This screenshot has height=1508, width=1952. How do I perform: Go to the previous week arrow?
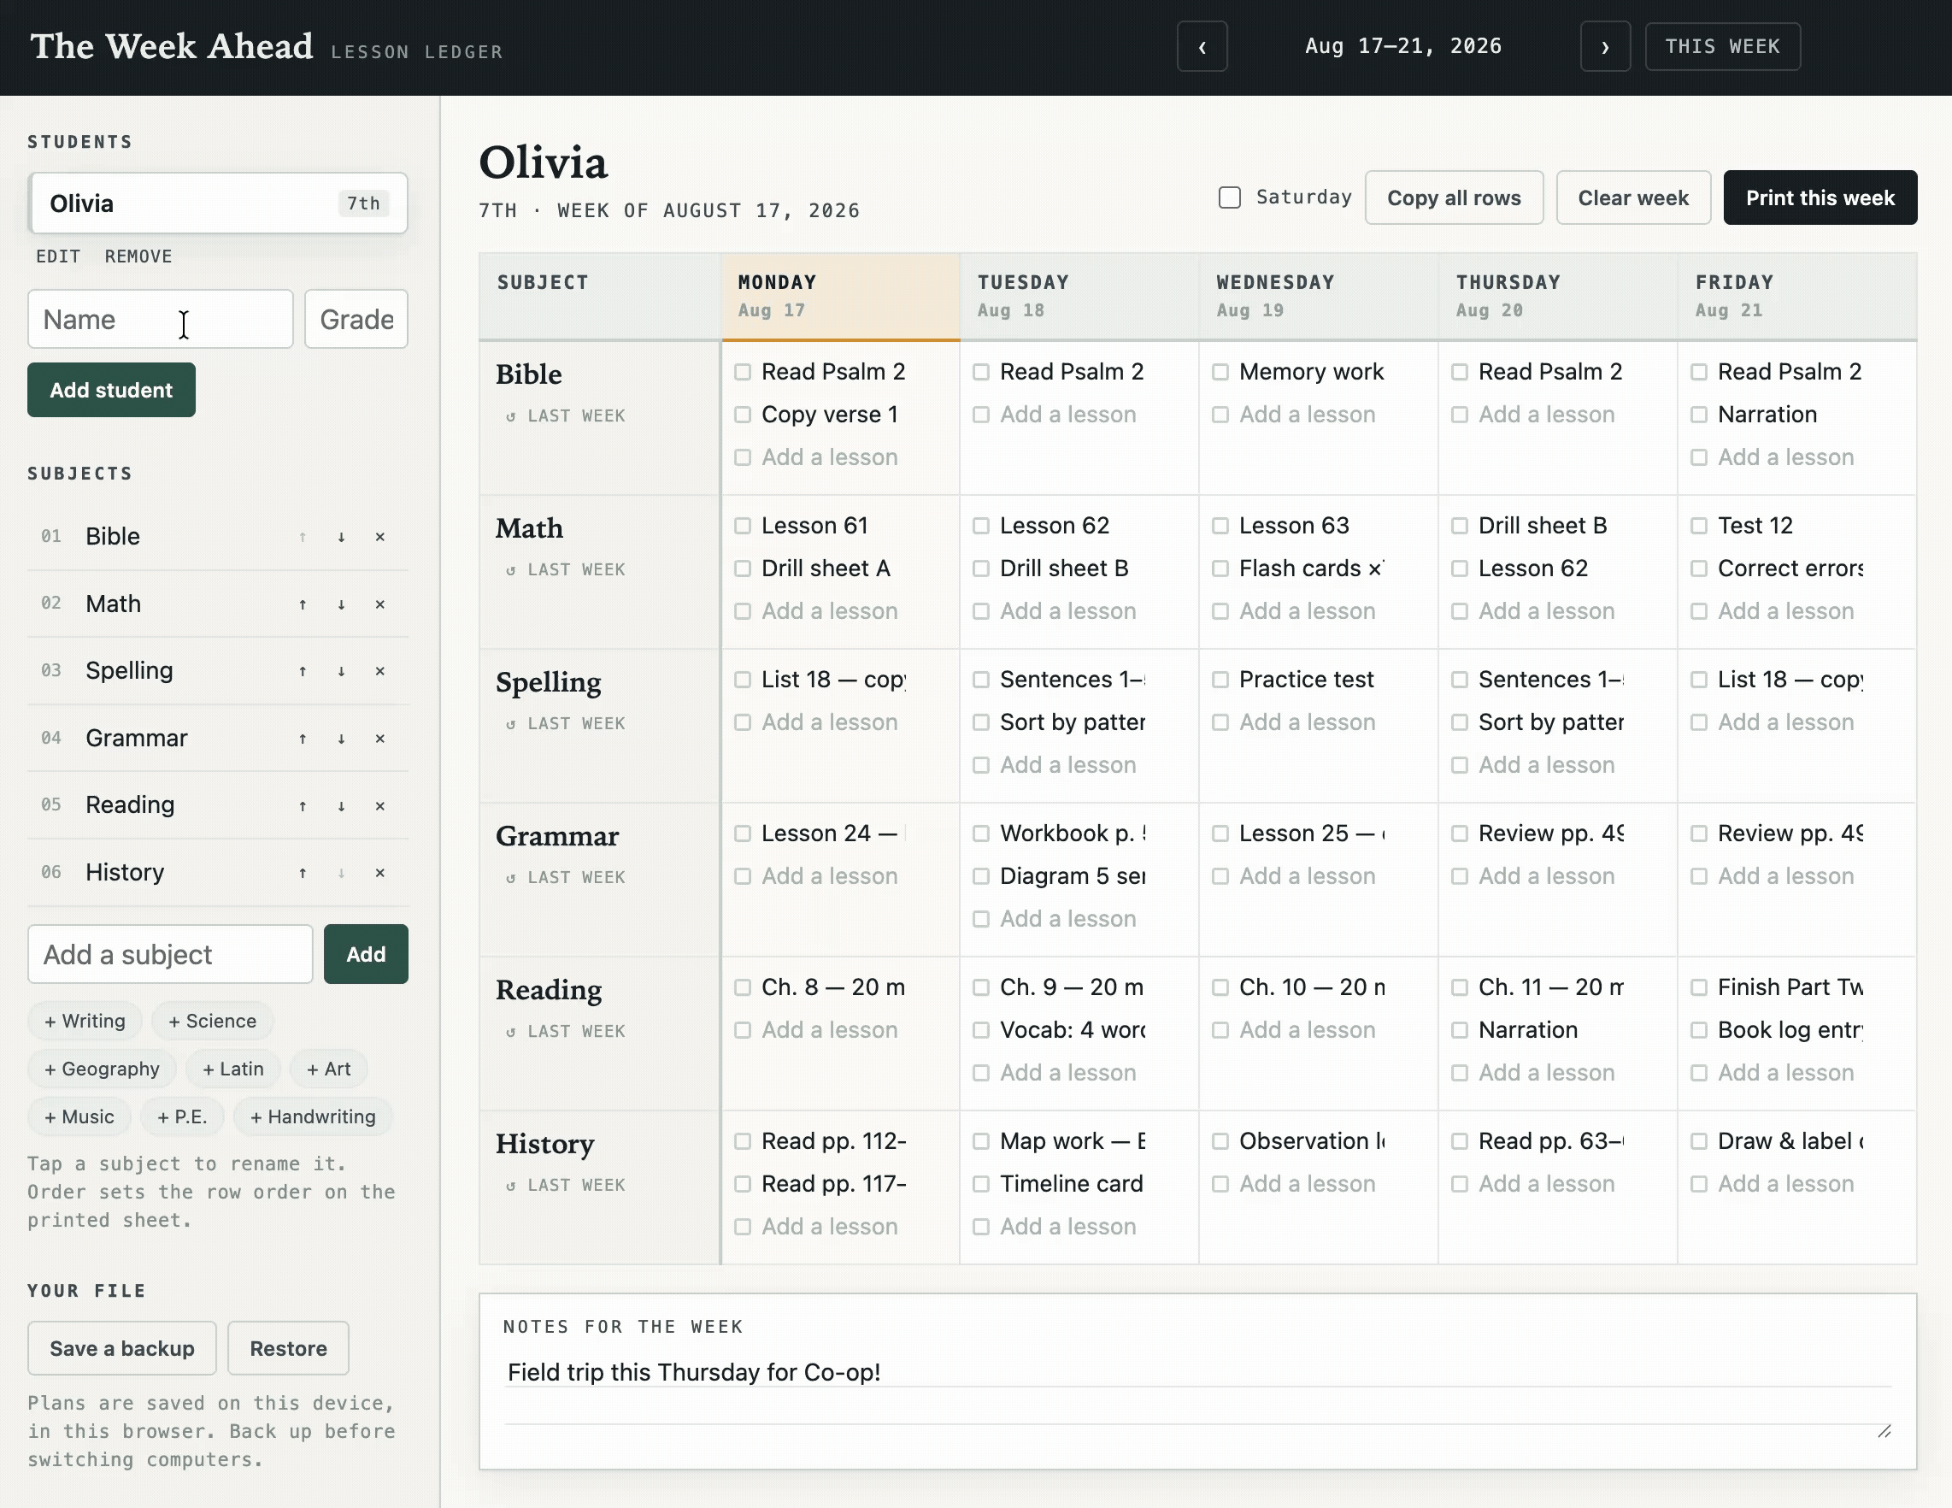1202,46
